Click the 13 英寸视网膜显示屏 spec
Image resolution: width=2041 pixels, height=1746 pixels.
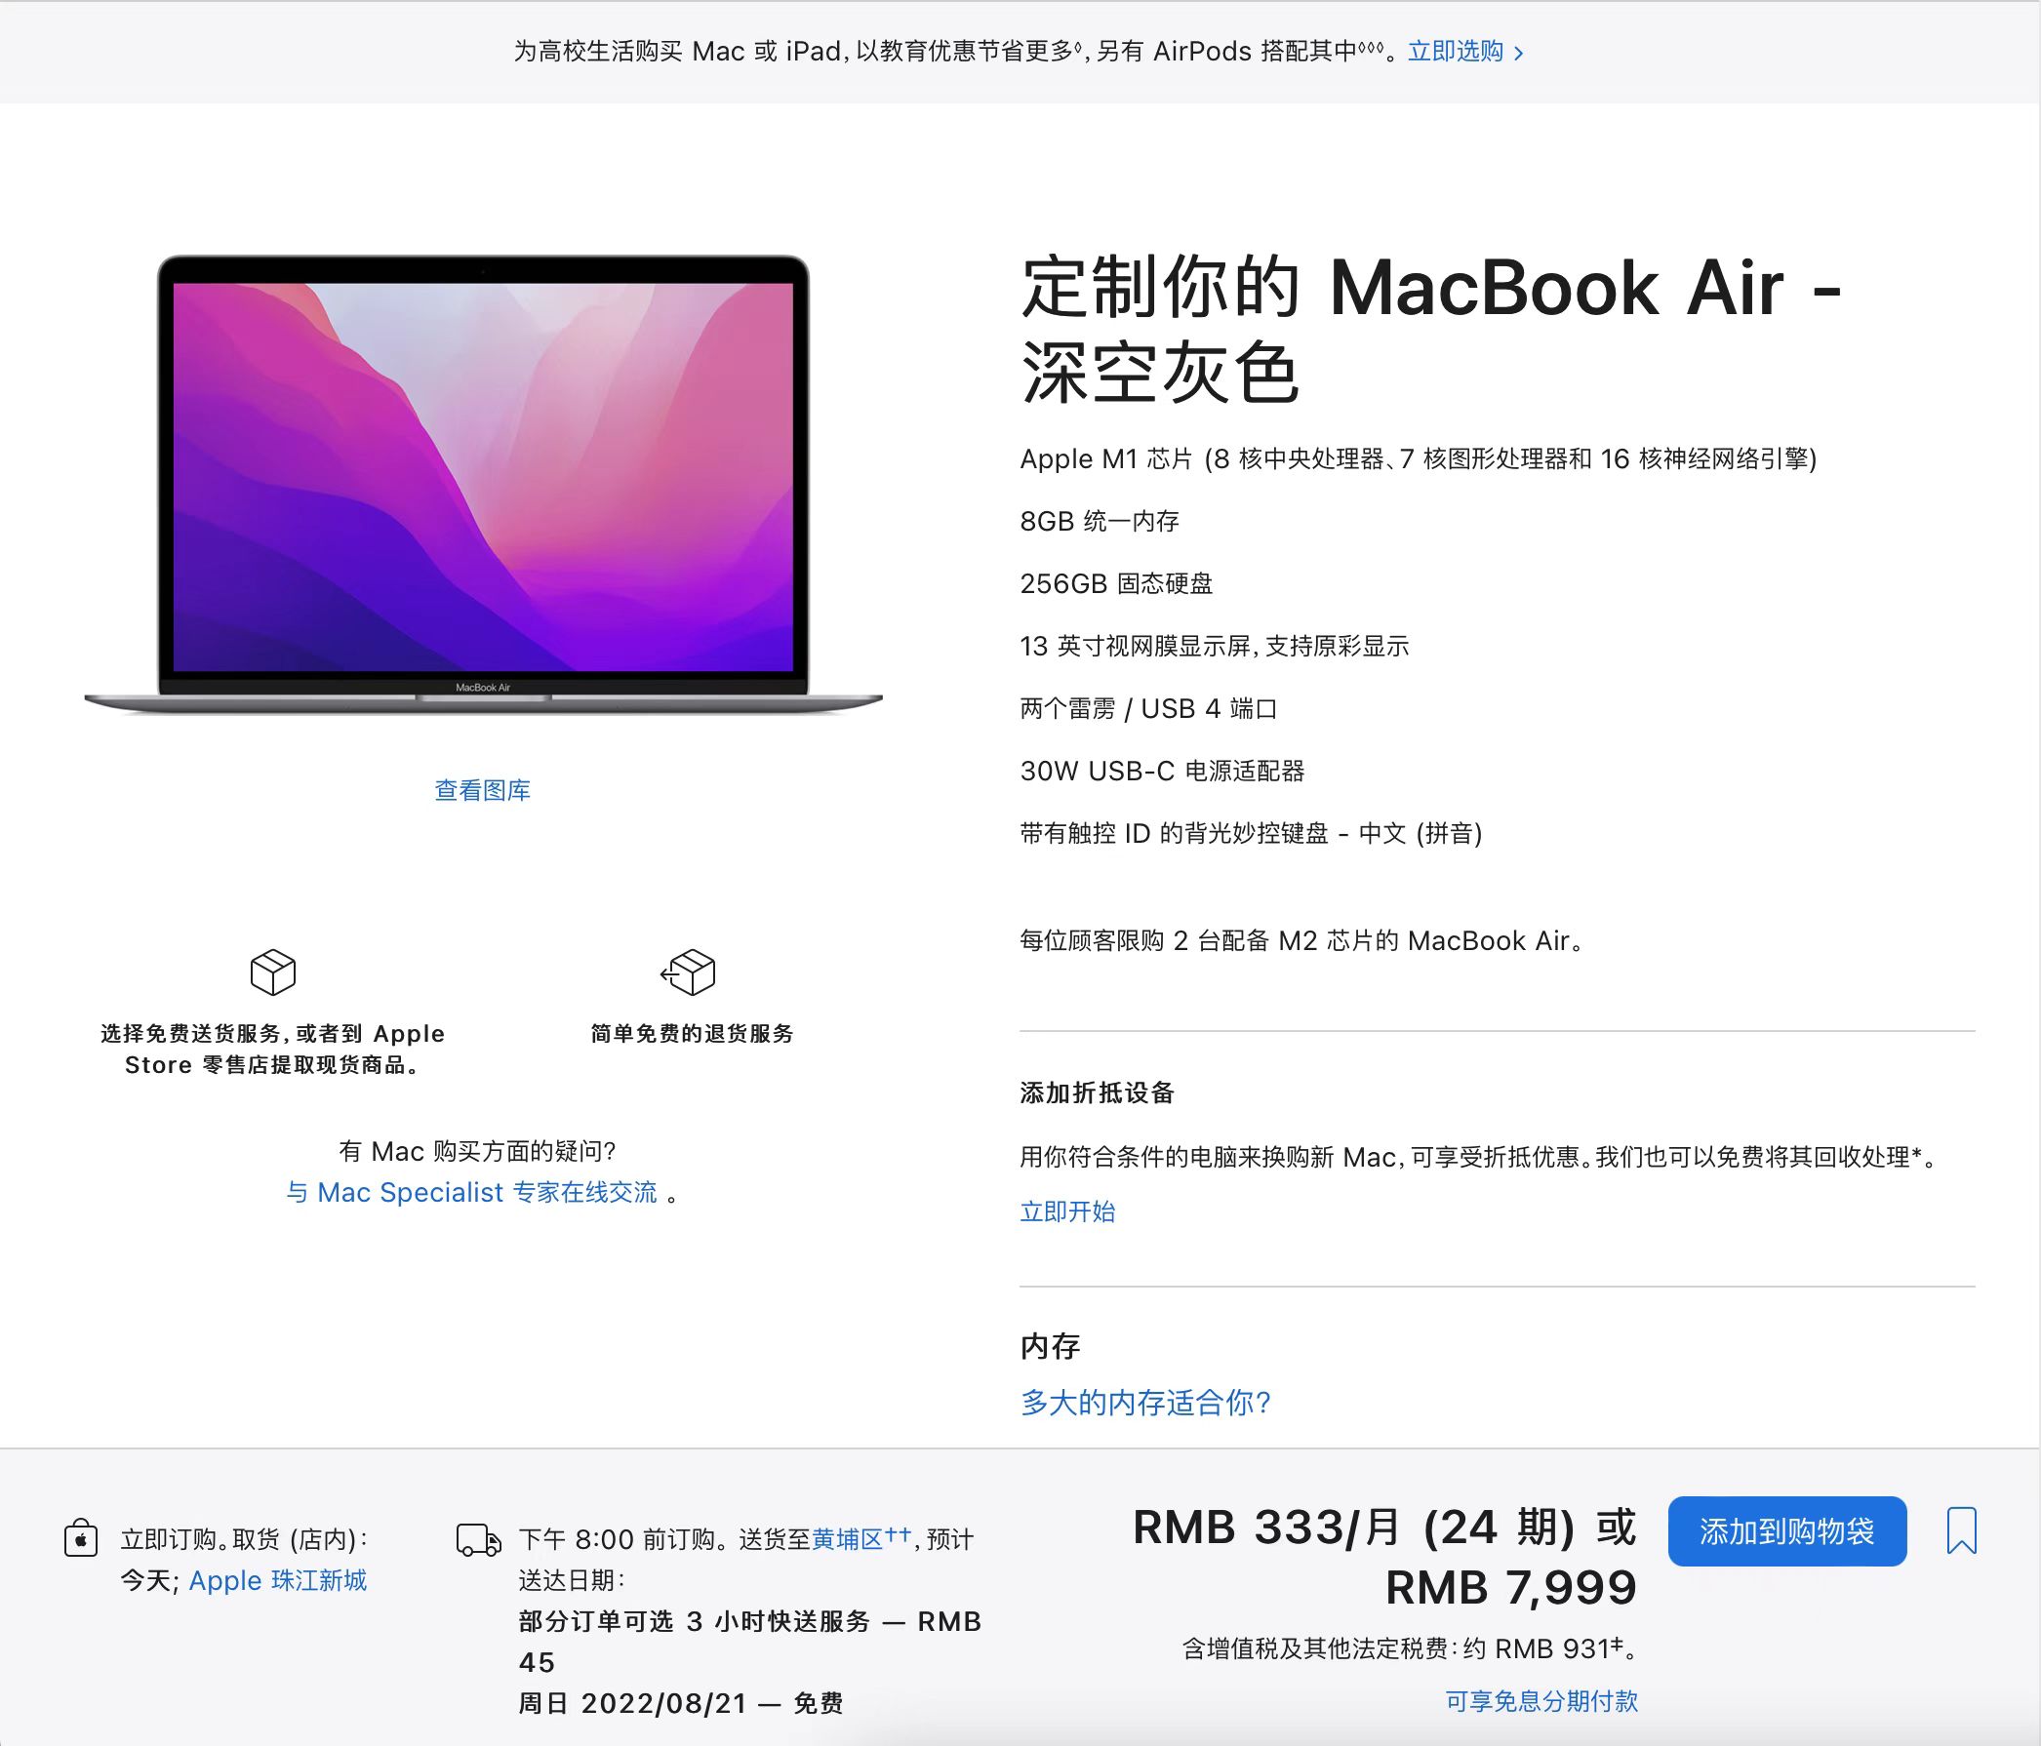click(x=1215, y=646)
